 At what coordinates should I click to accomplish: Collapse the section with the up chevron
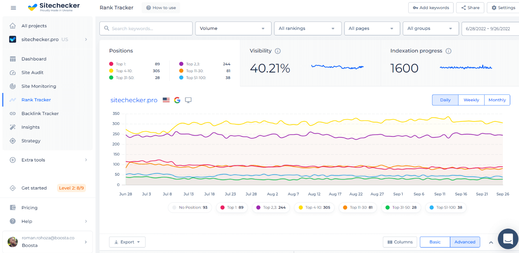click(491, 242)
